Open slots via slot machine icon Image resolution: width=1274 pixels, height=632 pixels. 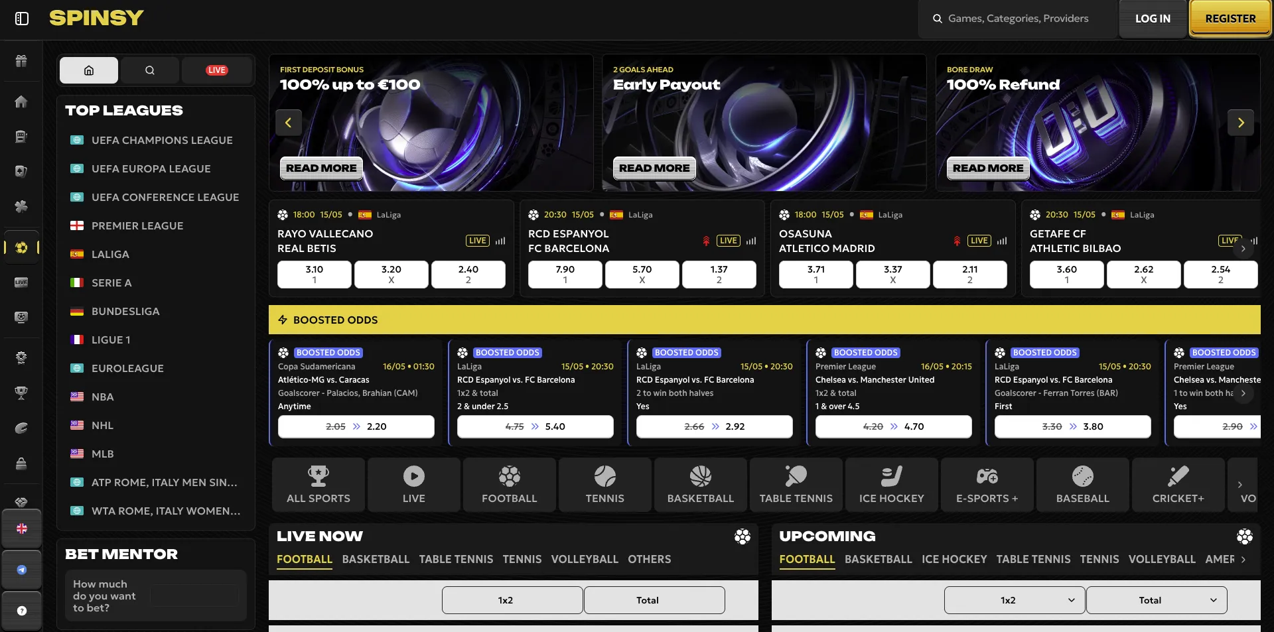point(21,137)
